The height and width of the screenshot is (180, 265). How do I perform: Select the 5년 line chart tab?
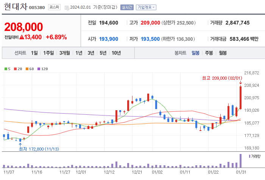pos(103,53)
